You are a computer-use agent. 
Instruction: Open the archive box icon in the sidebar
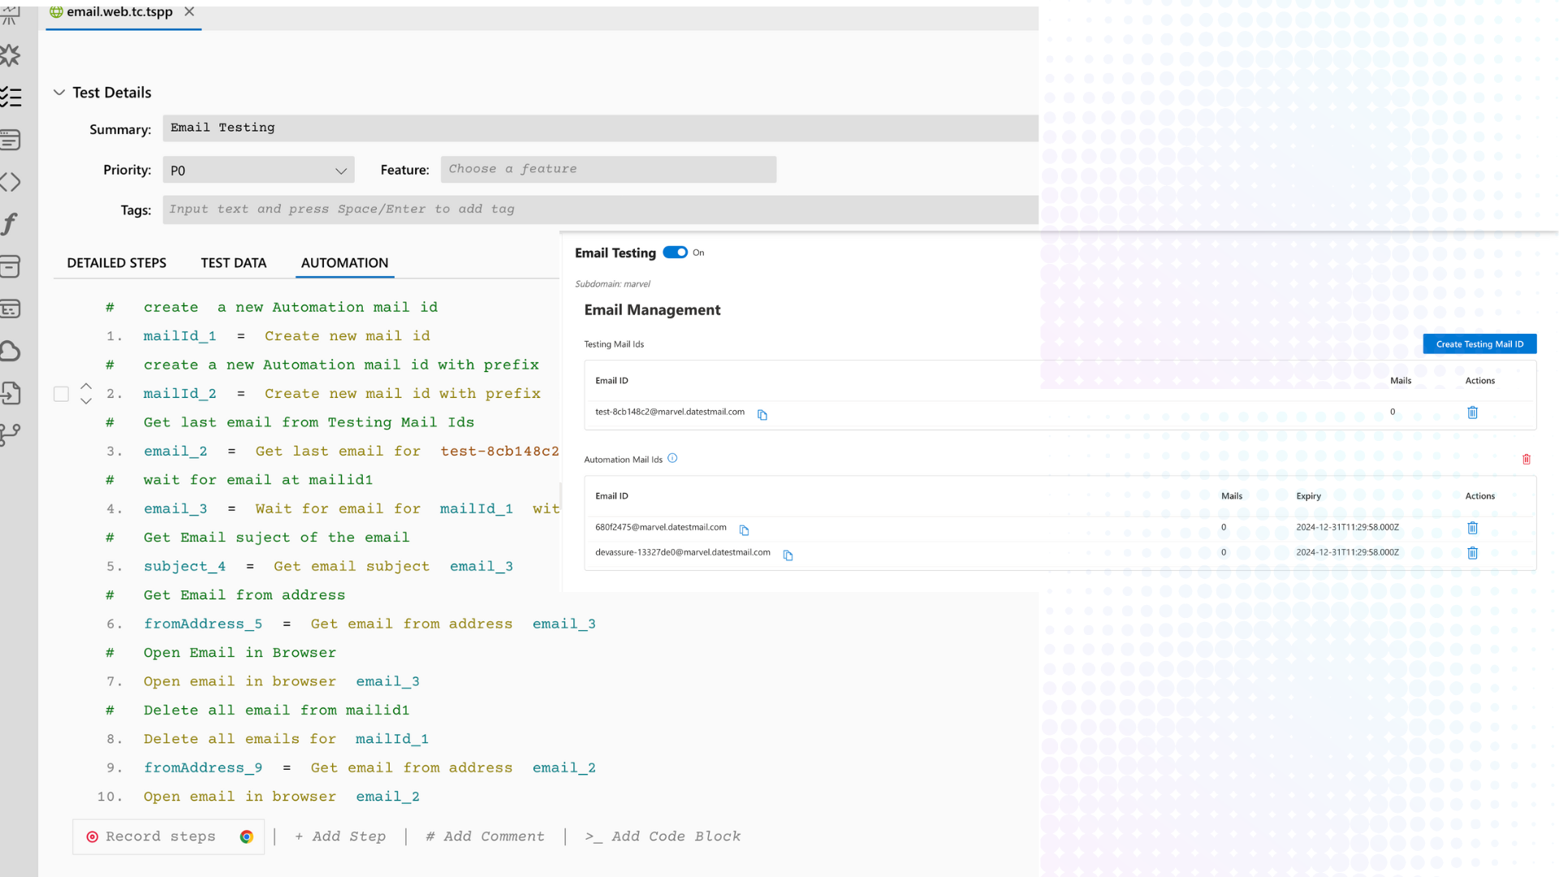11,266
